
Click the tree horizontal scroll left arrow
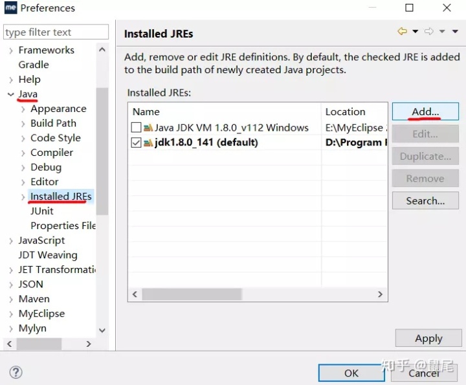[x=9, y=344]
